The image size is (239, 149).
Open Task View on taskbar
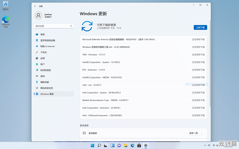(x=106, y=145)
